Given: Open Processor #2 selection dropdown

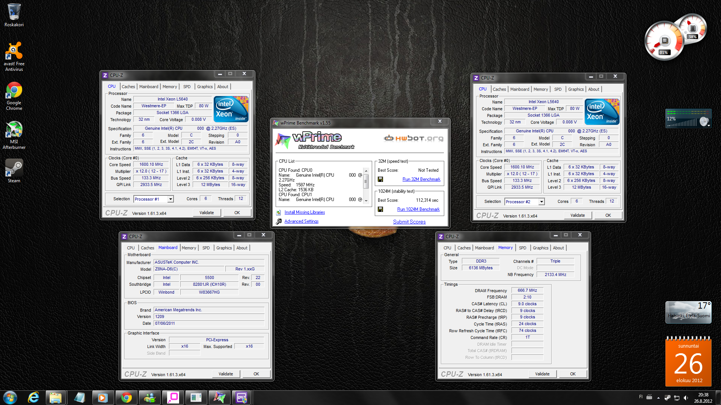Looking at the screenshot, I should click(x=542, y=202).
